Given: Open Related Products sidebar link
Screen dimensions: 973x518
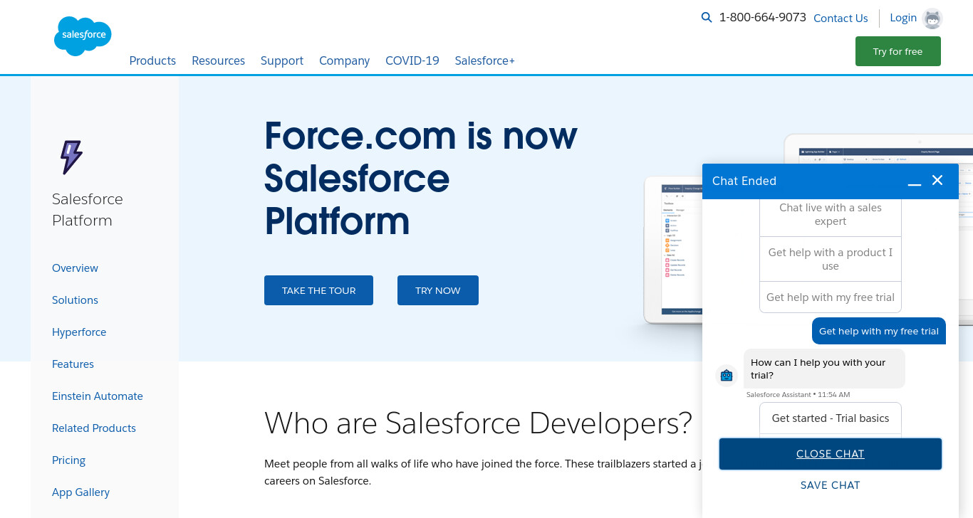Looking at the screenshot, I should [x=94, y=428].
